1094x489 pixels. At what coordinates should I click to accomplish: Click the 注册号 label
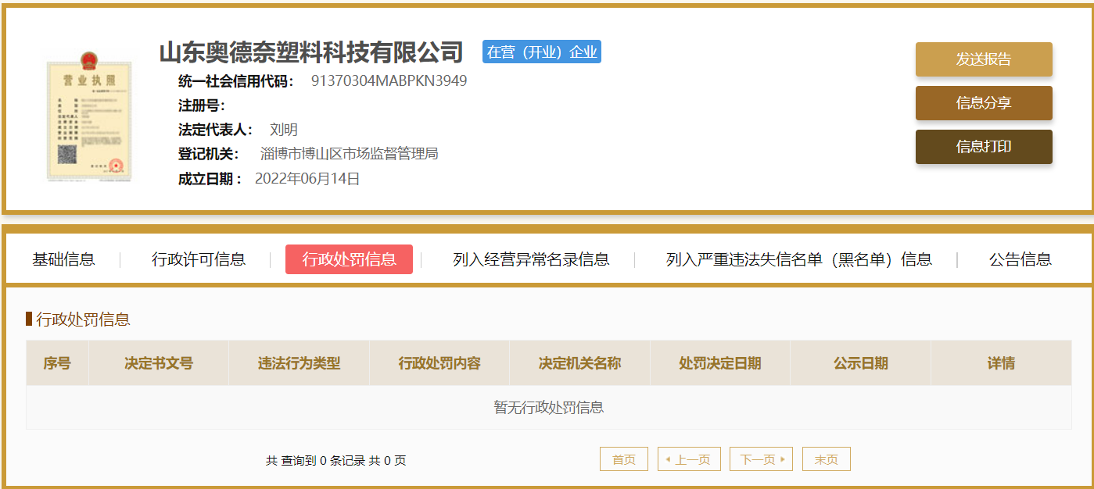point(202,105)
